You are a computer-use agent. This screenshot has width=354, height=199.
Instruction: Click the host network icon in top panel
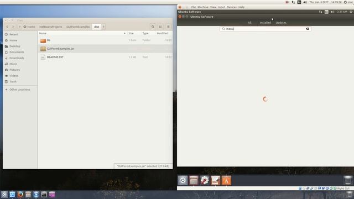pos(293,2)
